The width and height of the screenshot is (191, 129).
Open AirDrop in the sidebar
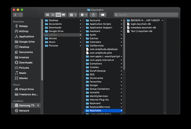point(23,31)
